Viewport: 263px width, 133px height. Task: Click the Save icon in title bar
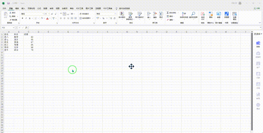point(8,3)
